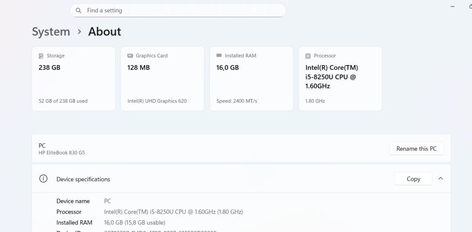472x232 pixels.
Task: Select '16,0 GB (15,8 GB usable)' text
Action: pyautogui.click(x=135, y=223)
